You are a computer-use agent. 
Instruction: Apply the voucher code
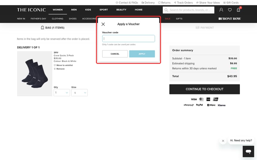tap(142, 54)
